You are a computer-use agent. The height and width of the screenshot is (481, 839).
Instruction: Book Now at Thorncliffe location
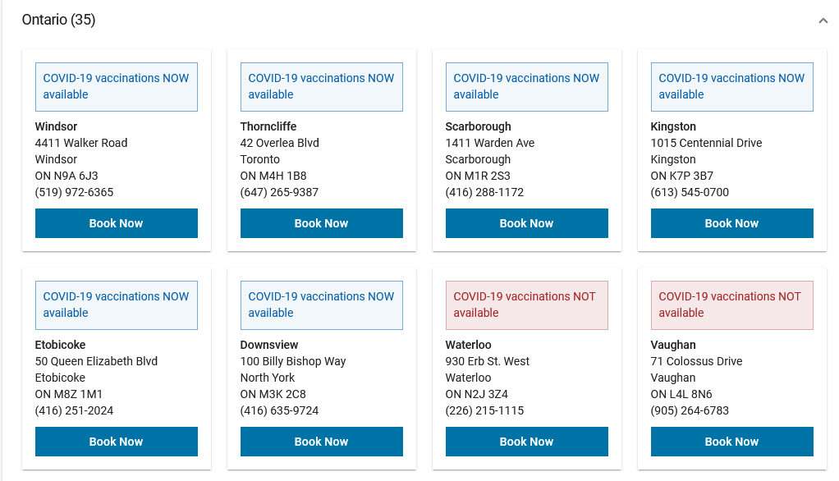tap(321, 223)
